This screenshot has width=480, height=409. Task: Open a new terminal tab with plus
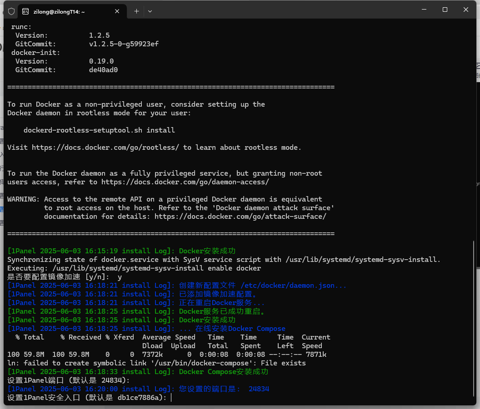coord(136,11)
